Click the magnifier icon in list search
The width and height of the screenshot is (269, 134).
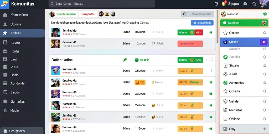point(184,14)
